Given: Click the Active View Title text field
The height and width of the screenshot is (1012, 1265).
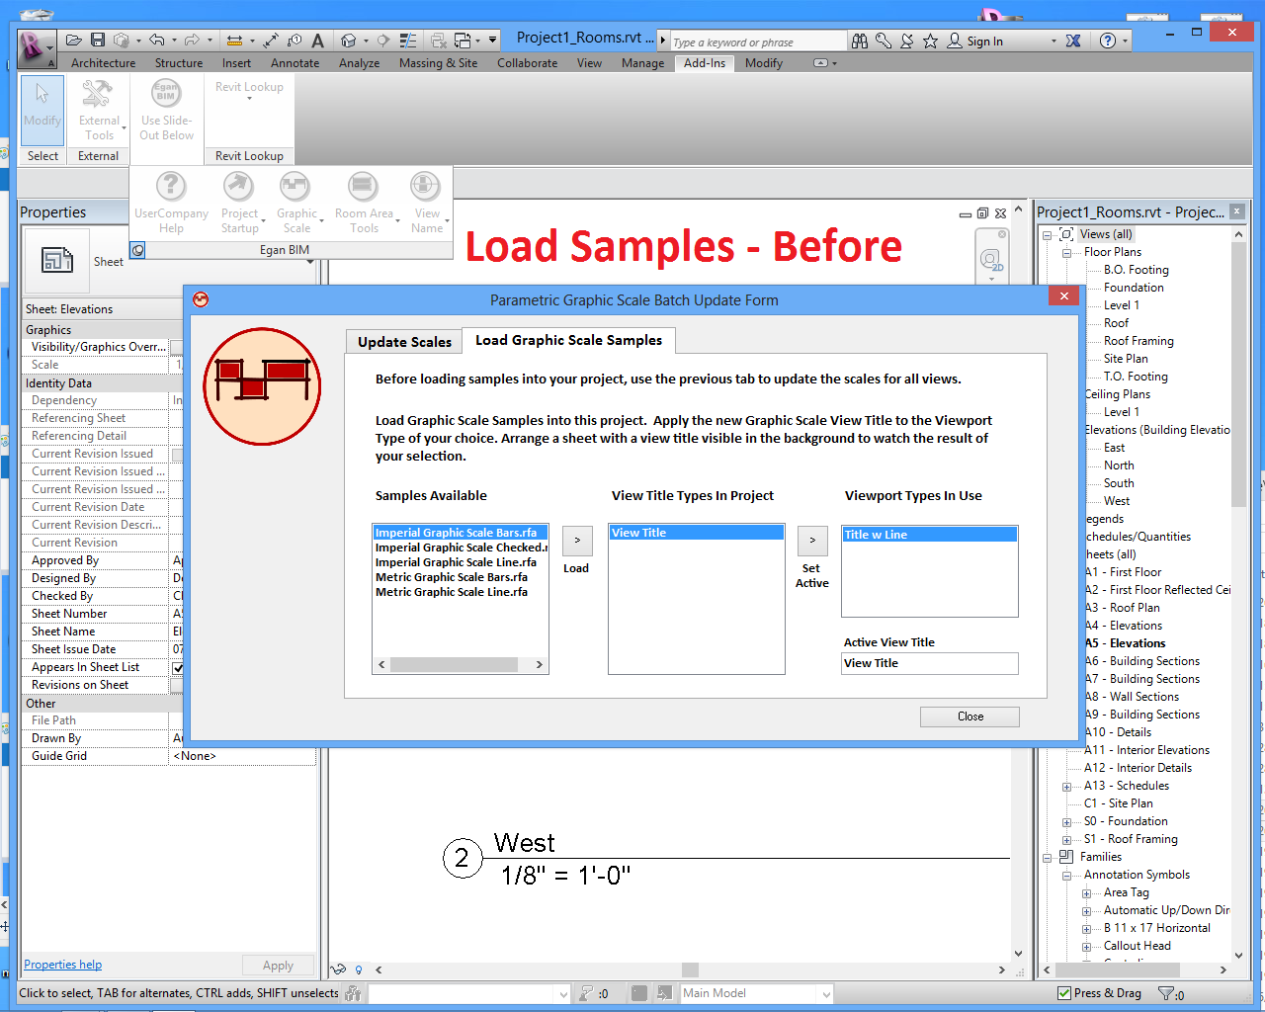Looking at the screenshot, I should click(930, 663).
